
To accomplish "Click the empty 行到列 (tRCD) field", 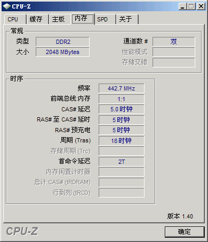I will pos(122,193).
